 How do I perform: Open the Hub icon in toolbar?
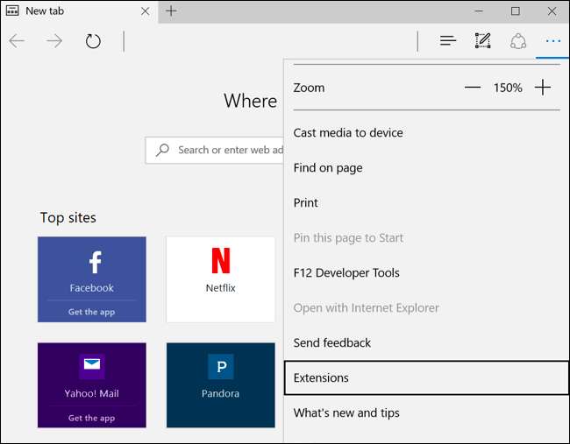(x=448, y=41)
